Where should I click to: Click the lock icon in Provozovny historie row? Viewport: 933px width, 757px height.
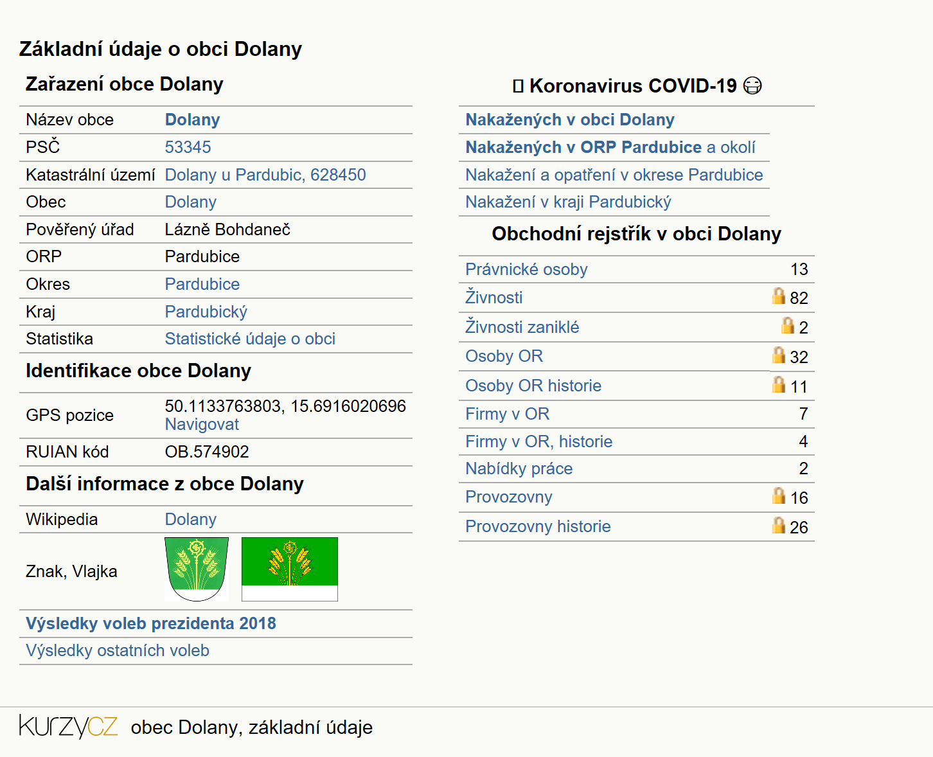coord(779,525)
